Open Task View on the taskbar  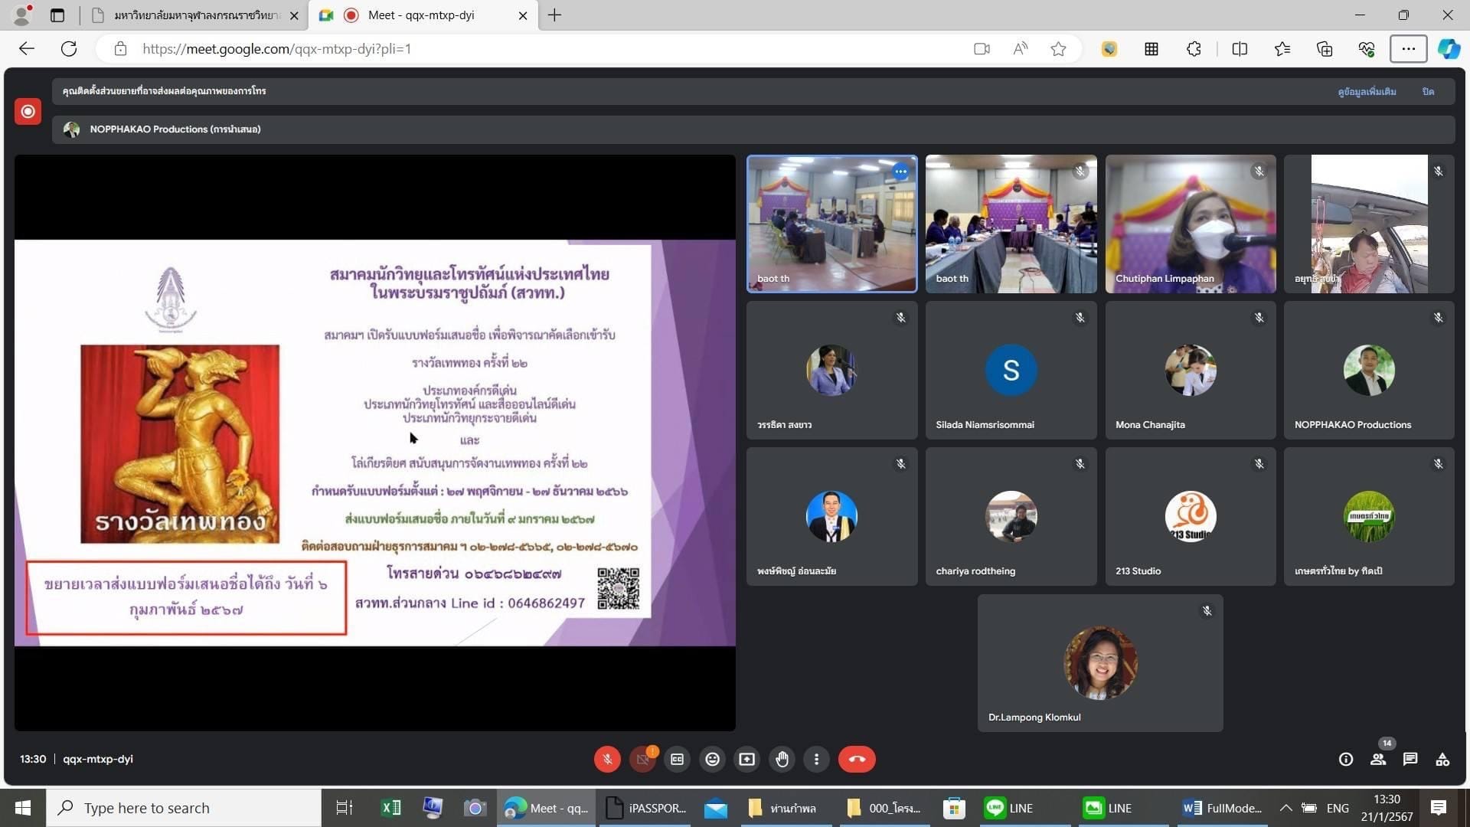[344, 808]
